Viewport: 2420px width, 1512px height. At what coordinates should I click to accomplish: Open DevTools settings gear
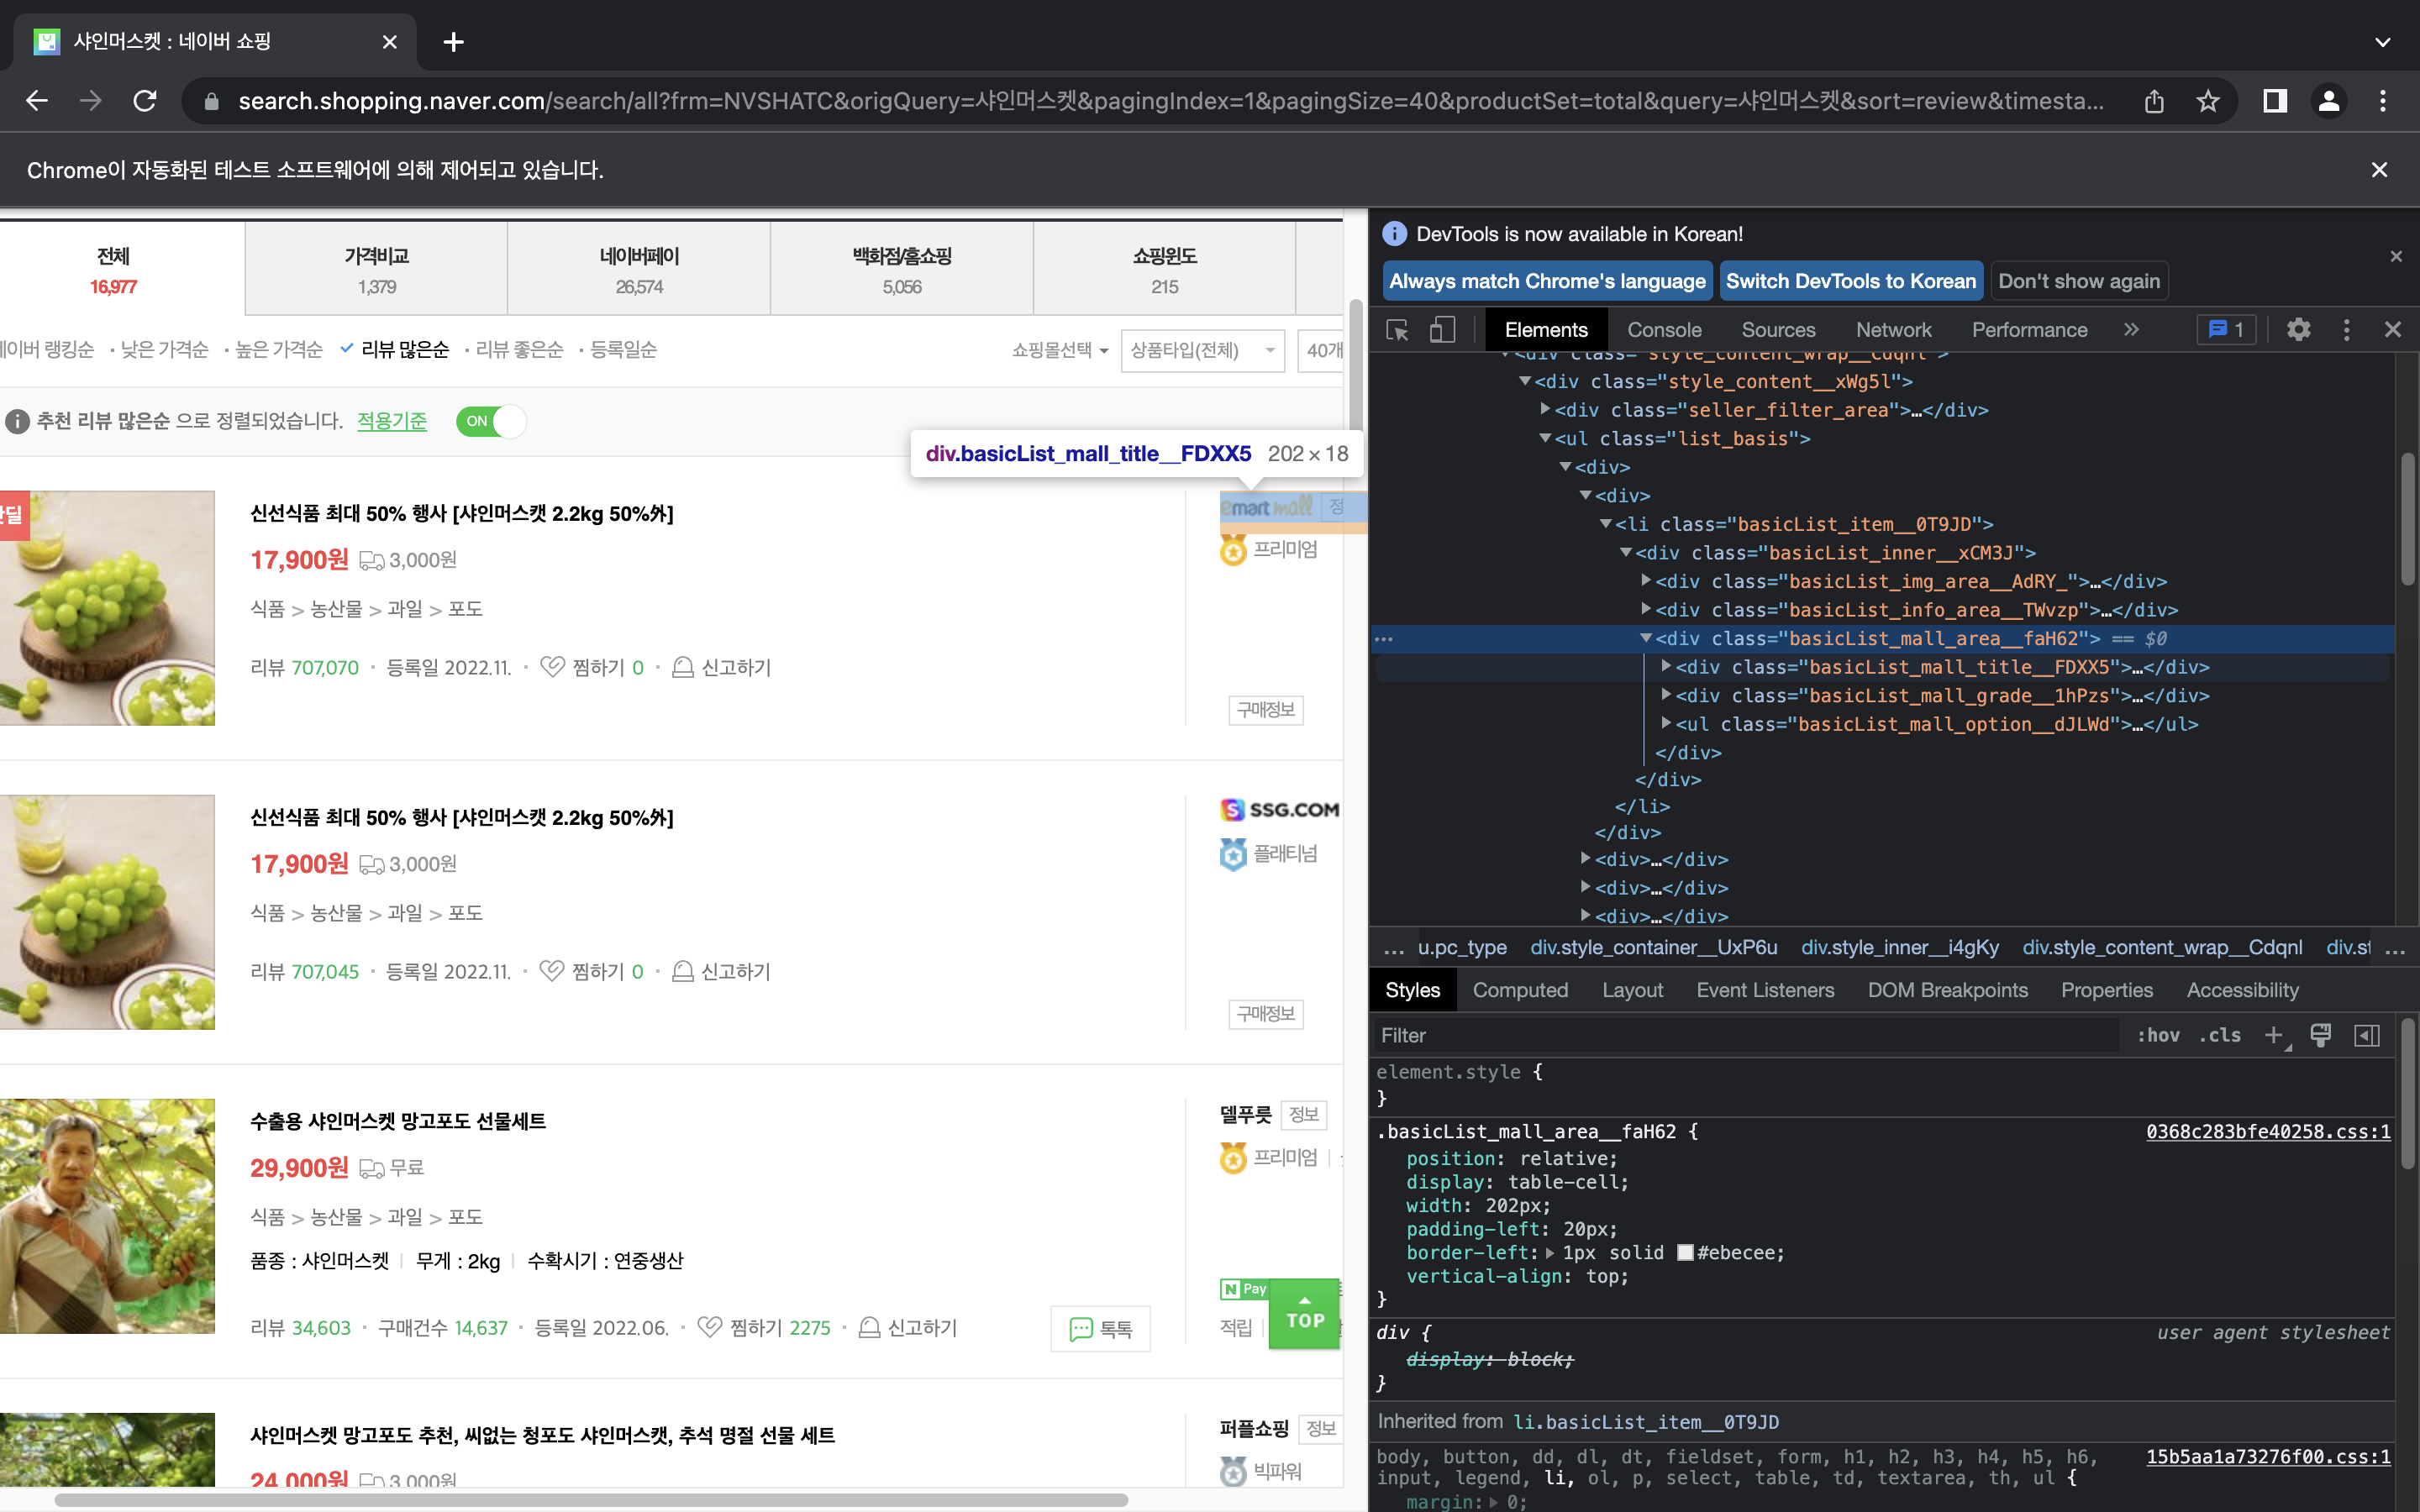click(2298, 330)
